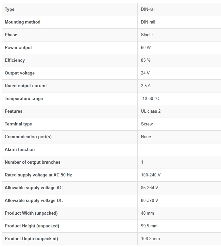The height and width of the screenshot is (247, 221).
Task: Click the rated supply voltage 100-240 V value
Action: (x=151, y=175)
